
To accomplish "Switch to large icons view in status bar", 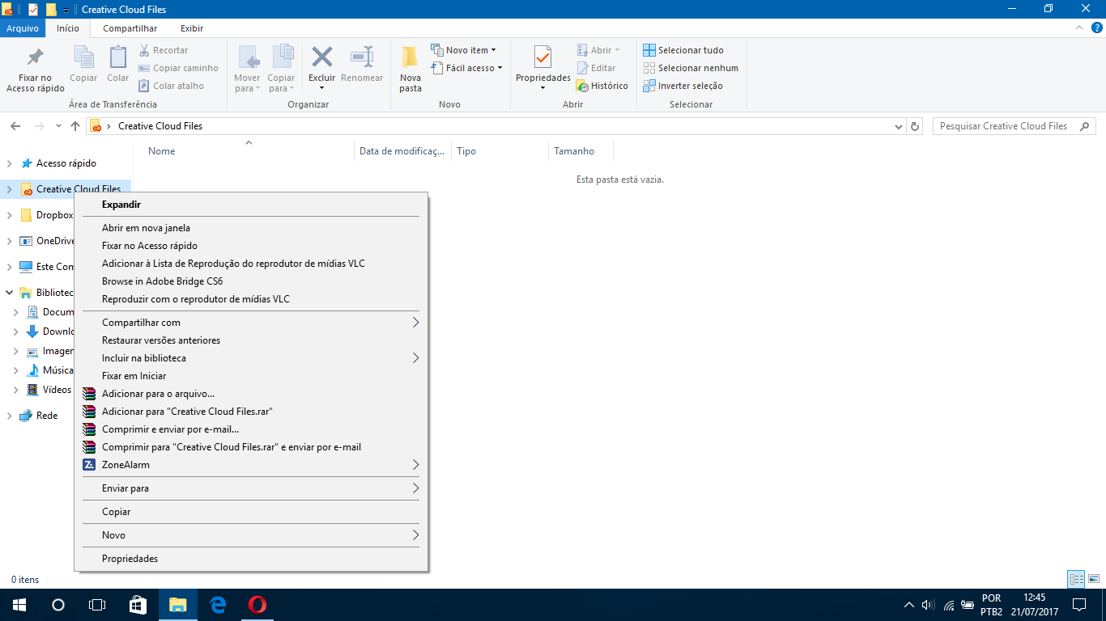I will (x=1093, y=579).
